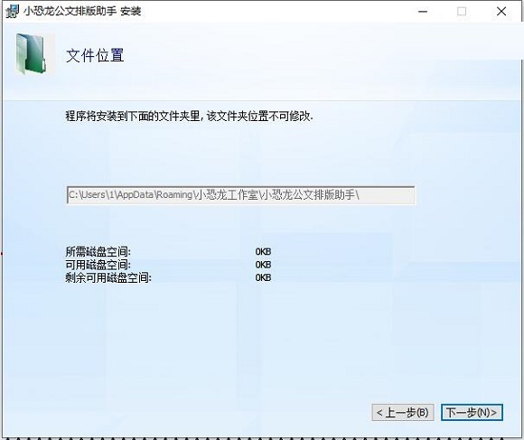Minimize the installer window
The height and width of the screenshot is (440, 524).
[x=423, y=12]
